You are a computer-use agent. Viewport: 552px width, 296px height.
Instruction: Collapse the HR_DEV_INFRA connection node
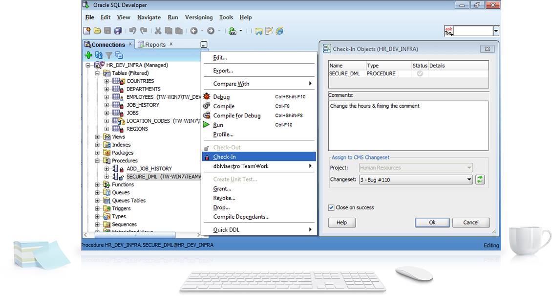[88, 65]
